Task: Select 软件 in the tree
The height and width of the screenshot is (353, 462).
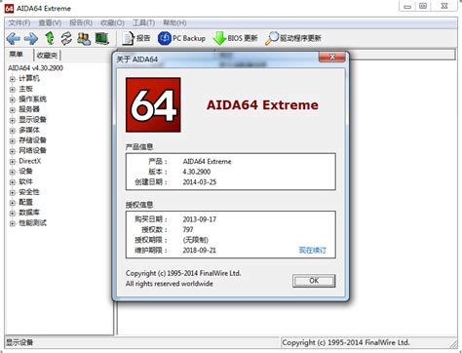Action: coord(25,181)
